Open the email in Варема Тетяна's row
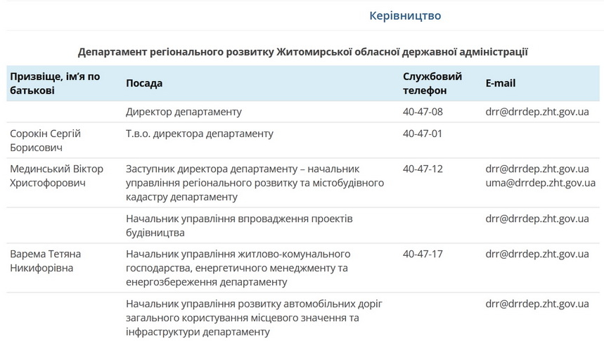Viewport: 604px width, 341px height. (536, 254)
